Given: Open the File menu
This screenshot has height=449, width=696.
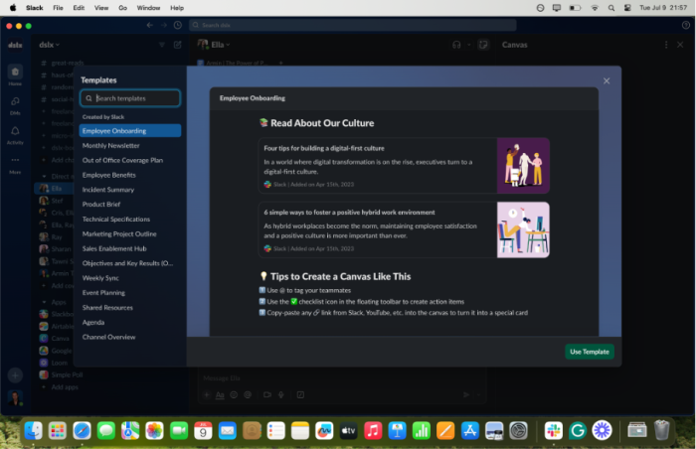Looking at the screenshot, I should [58, 8].
